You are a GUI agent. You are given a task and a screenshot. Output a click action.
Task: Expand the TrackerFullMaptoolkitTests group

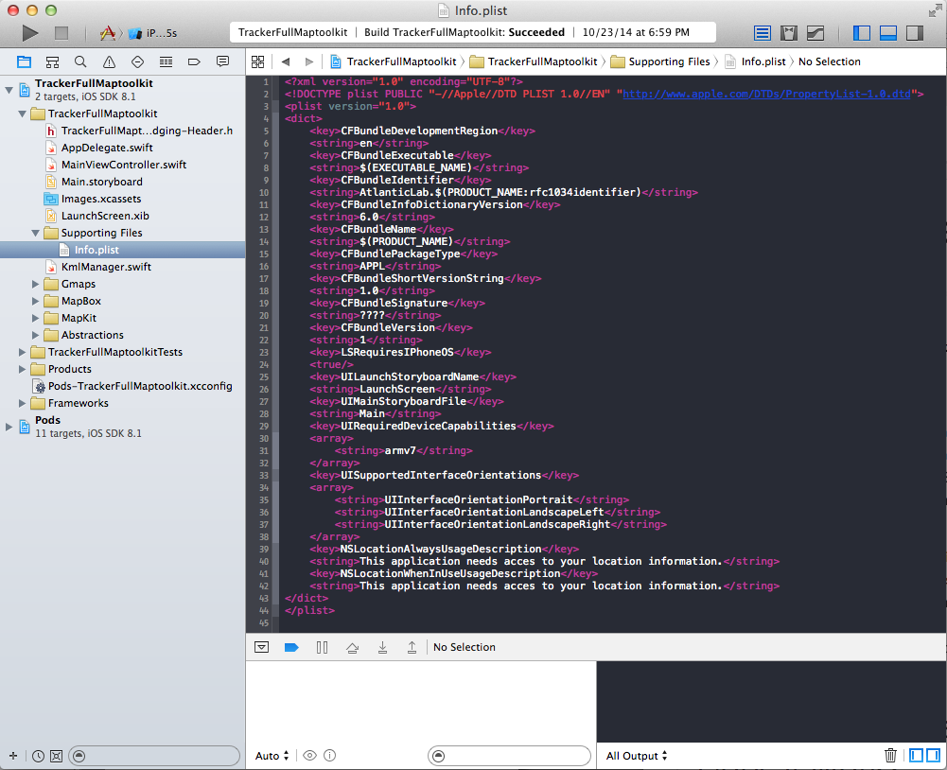[x=23, y=352]
